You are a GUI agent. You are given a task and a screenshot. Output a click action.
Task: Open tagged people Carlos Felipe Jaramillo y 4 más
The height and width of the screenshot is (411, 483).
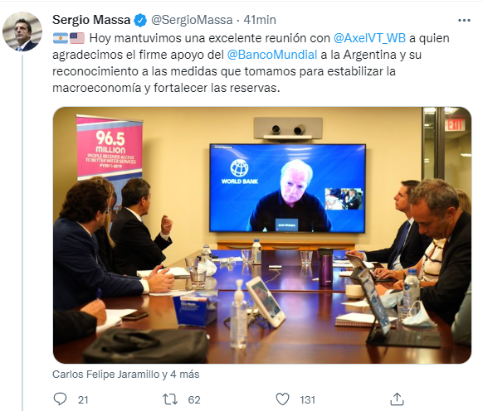coord(125,374)
